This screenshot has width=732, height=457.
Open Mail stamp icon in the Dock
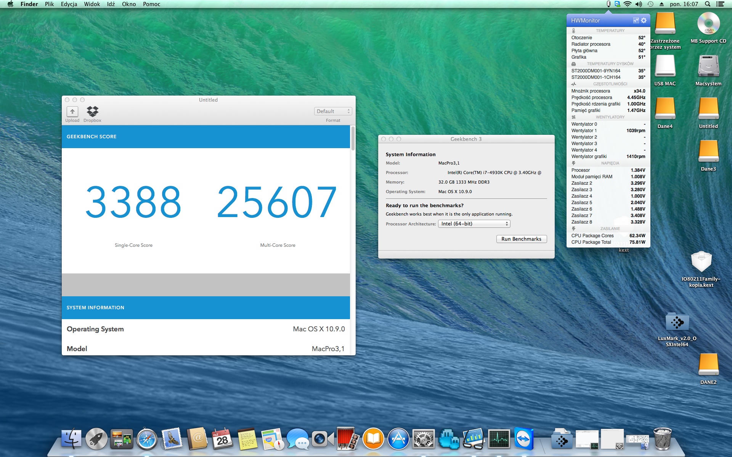click(172, 439)
